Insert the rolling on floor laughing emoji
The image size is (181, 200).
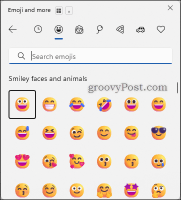(x=104, y=105)
